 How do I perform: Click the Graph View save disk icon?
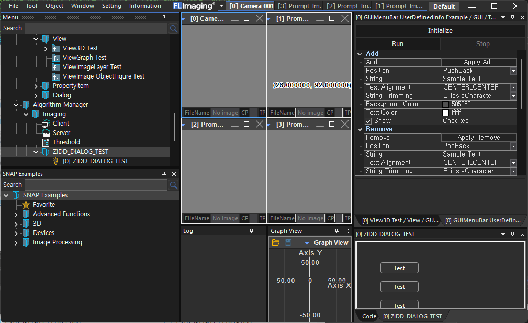point(288,242)
